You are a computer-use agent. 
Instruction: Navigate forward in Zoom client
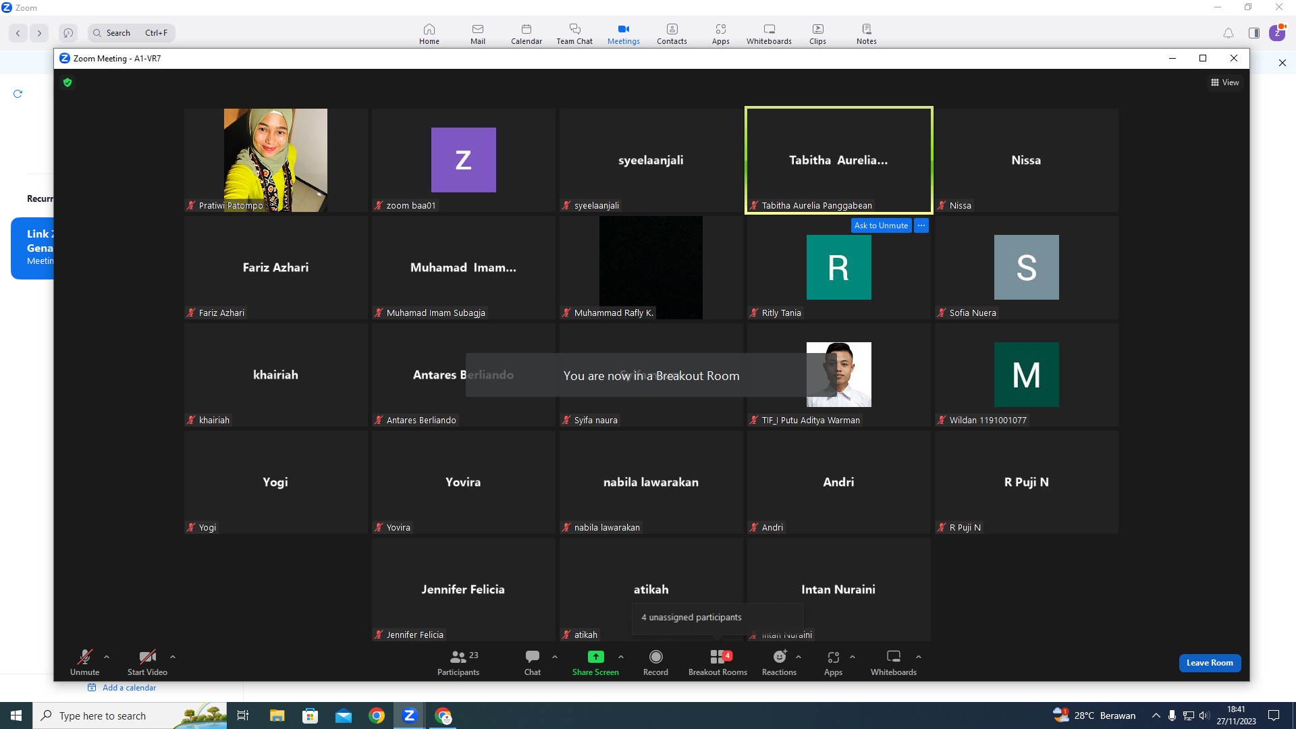click(39, 33)
